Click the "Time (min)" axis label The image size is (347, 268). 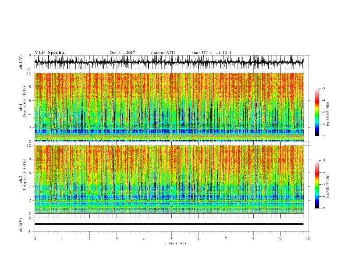pos(175,243)
